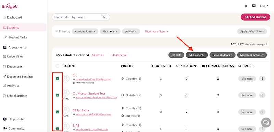
Task: Click See more for Marcus Student Test
Action: [247, 95]
